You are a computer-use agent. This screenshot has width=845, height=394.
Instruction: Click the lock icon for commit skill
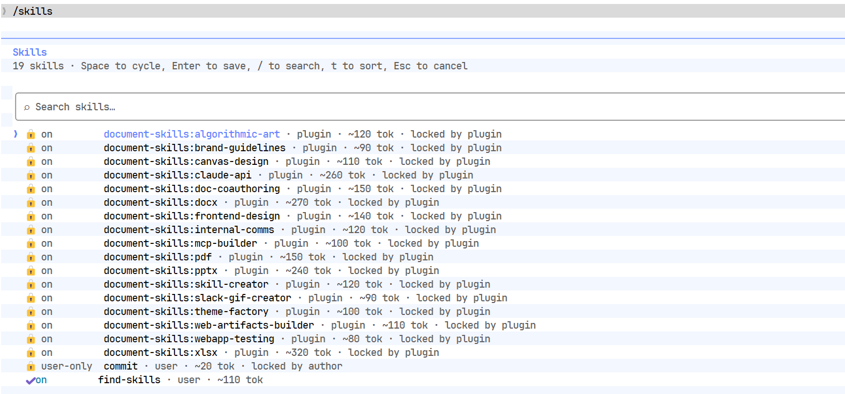click(x=31, y=366)
